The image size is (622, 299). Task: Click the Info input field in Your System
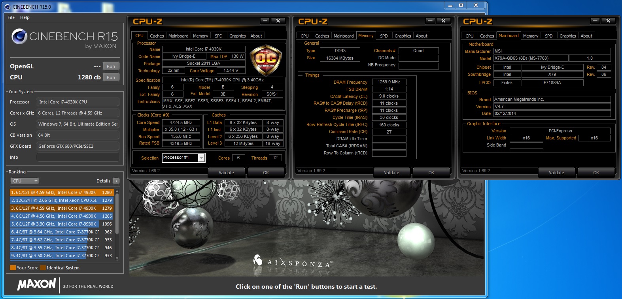point(78,157)
